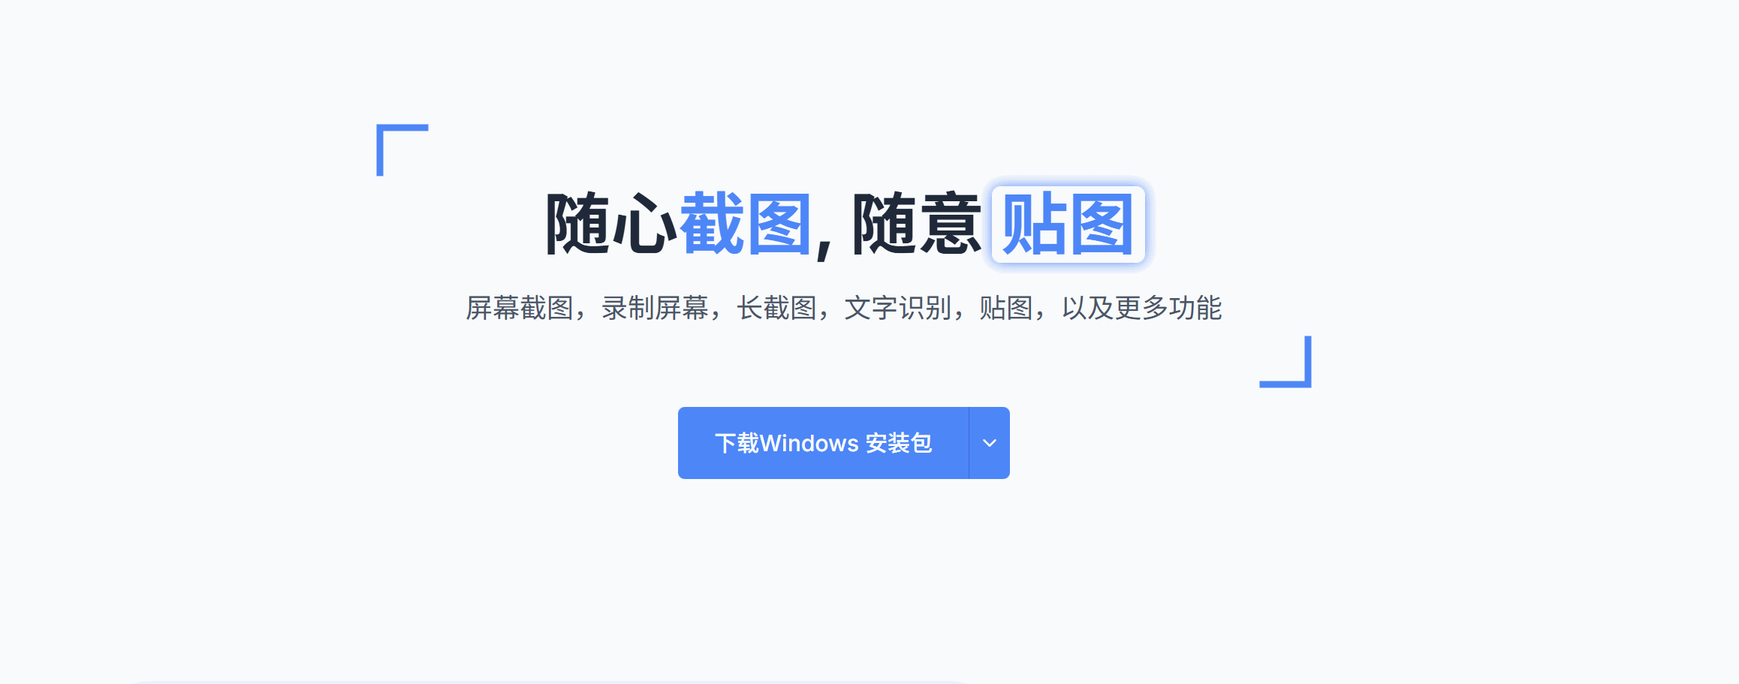Select the highlighted 贴图 badge in the headline

tap(1068, 224)
